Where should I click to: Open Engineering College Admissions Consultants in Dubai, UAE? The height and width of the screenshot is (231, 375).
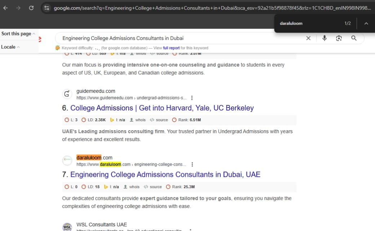tap(165, 175)
